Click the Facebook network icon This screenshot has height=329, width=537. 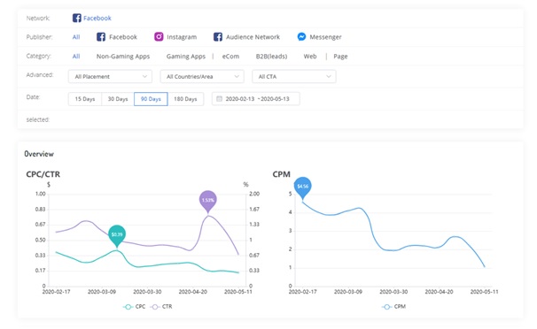coord(77,18)
